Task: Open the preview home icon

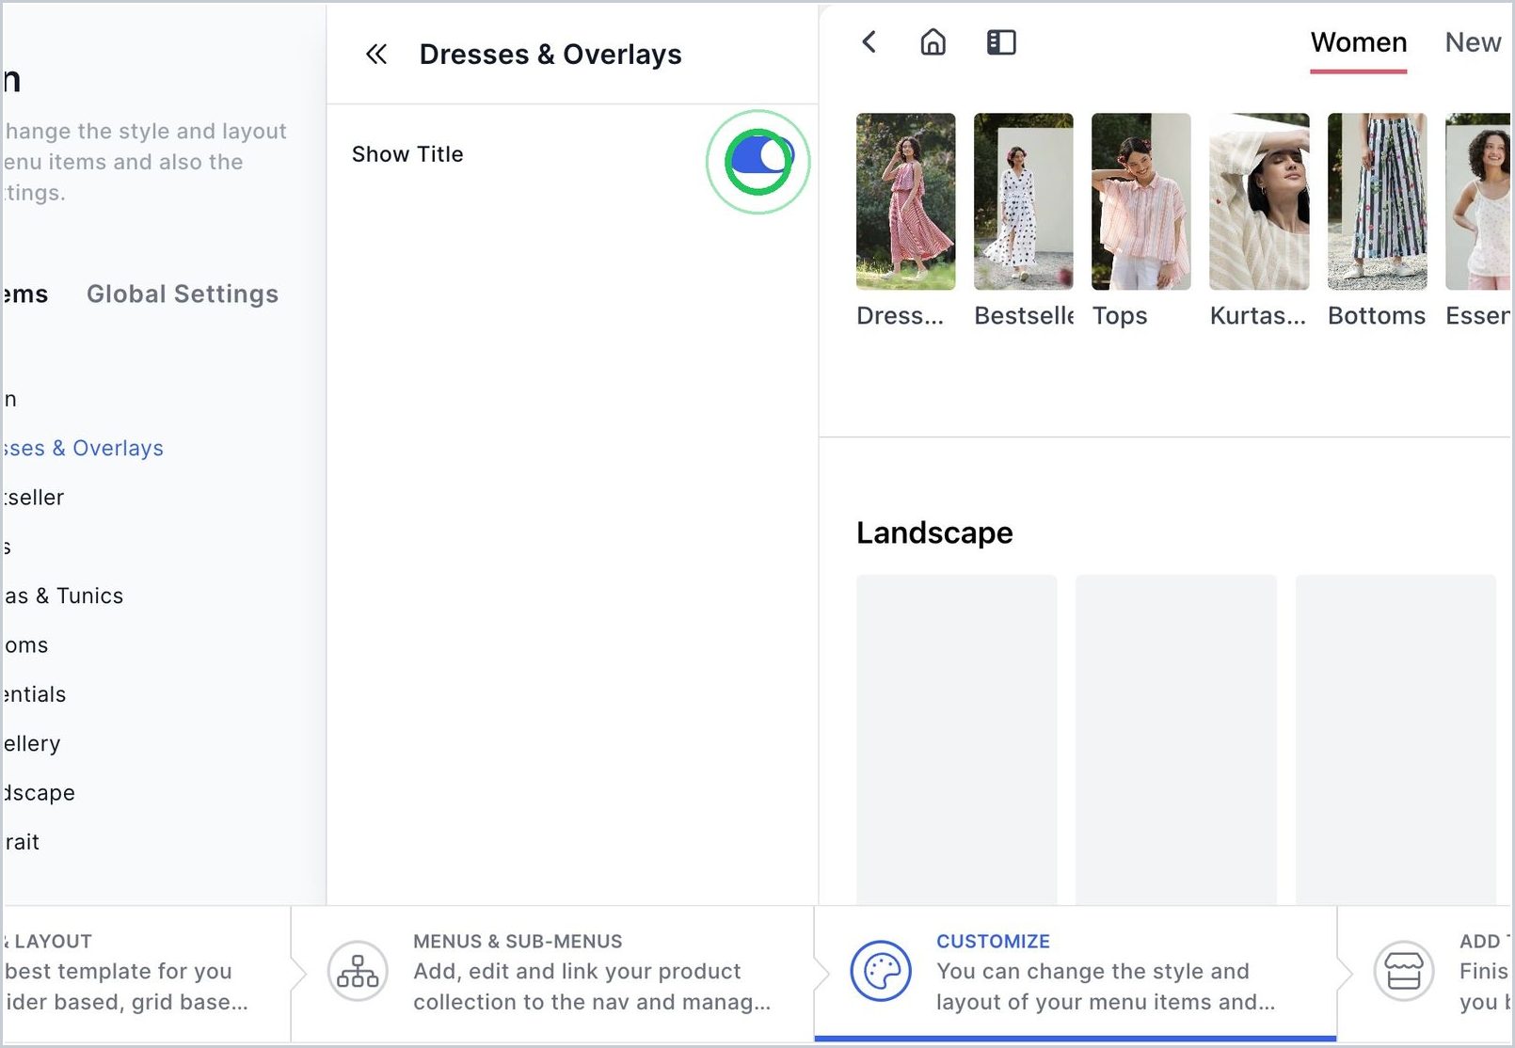Action: pos(933,42)
